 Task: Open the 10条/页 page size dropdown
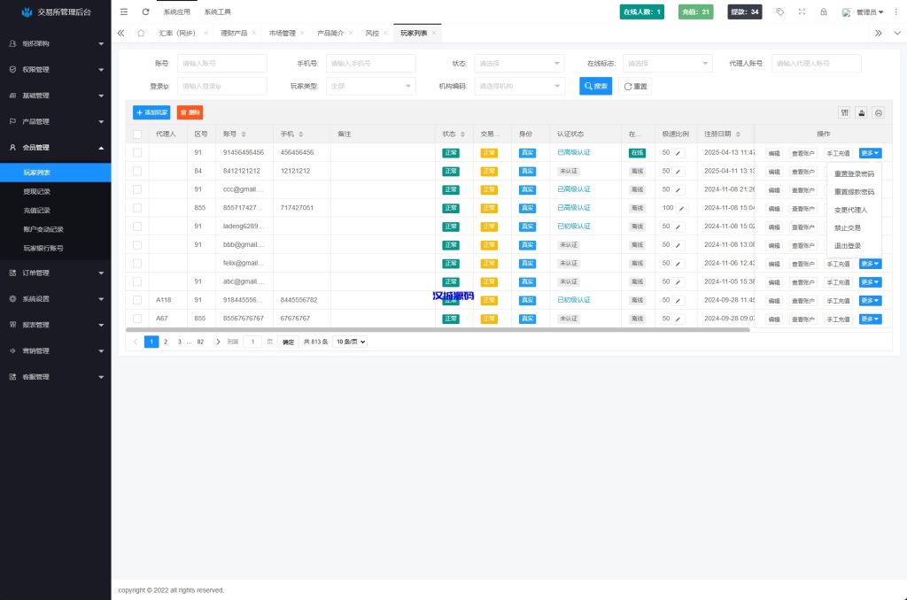pos(350,342)
